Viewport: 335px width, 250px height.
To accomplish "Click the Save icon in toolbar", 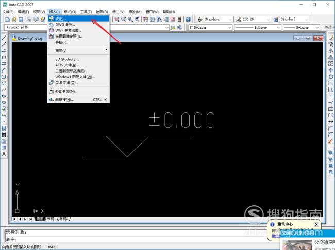I will 21,20.
